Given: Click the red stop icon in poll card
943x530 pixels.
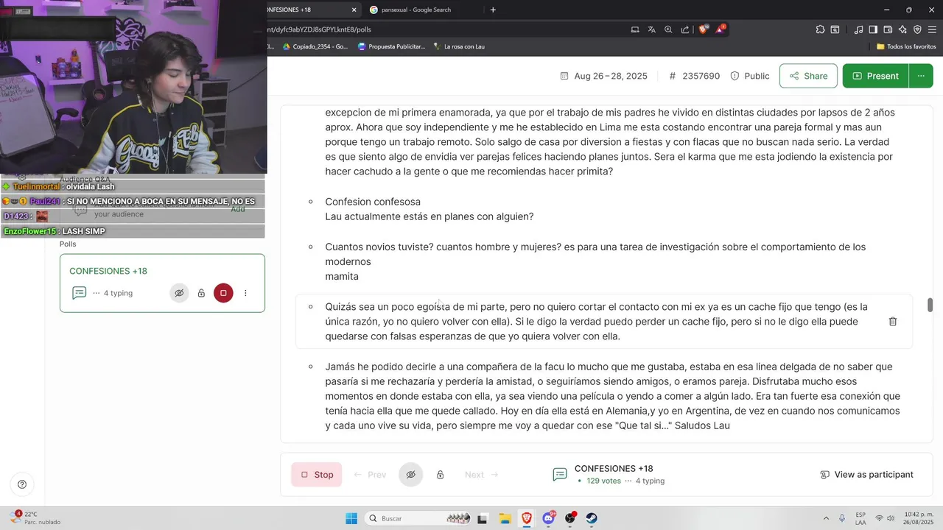Looking at the screenshot, I should point(223,293).
